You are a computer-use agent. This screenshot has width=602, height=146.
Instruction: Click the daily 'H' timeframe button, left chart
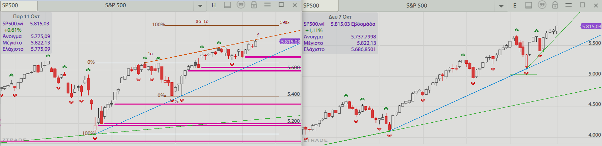tap(214, 5)
